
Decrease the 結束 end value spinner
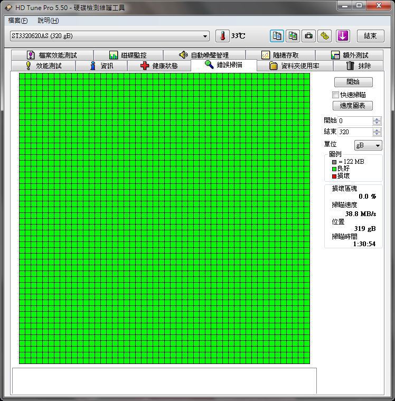pos(377,134)
